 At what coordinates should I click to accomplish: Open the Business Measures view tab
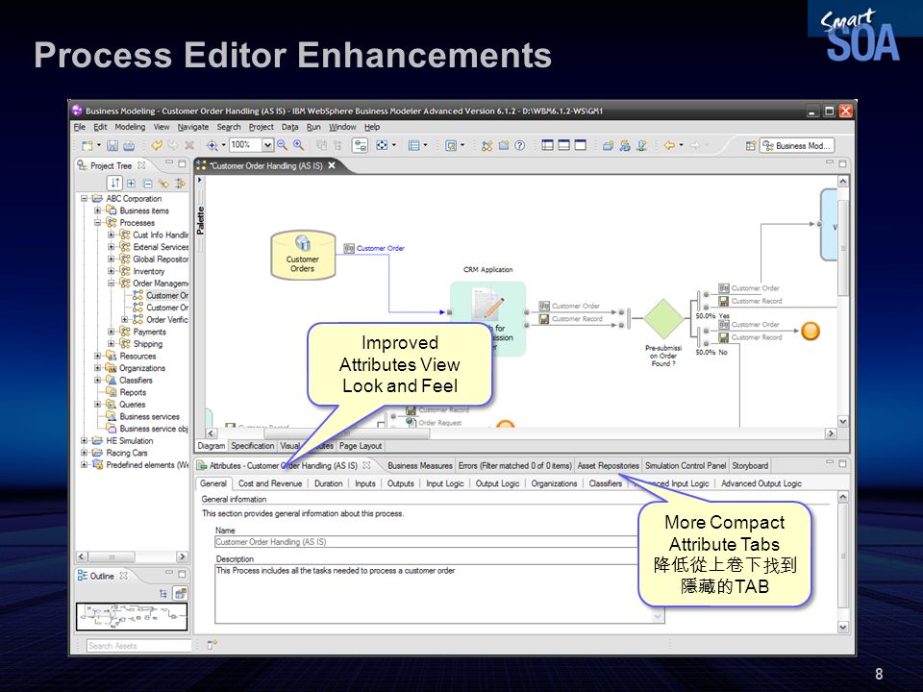420,465
